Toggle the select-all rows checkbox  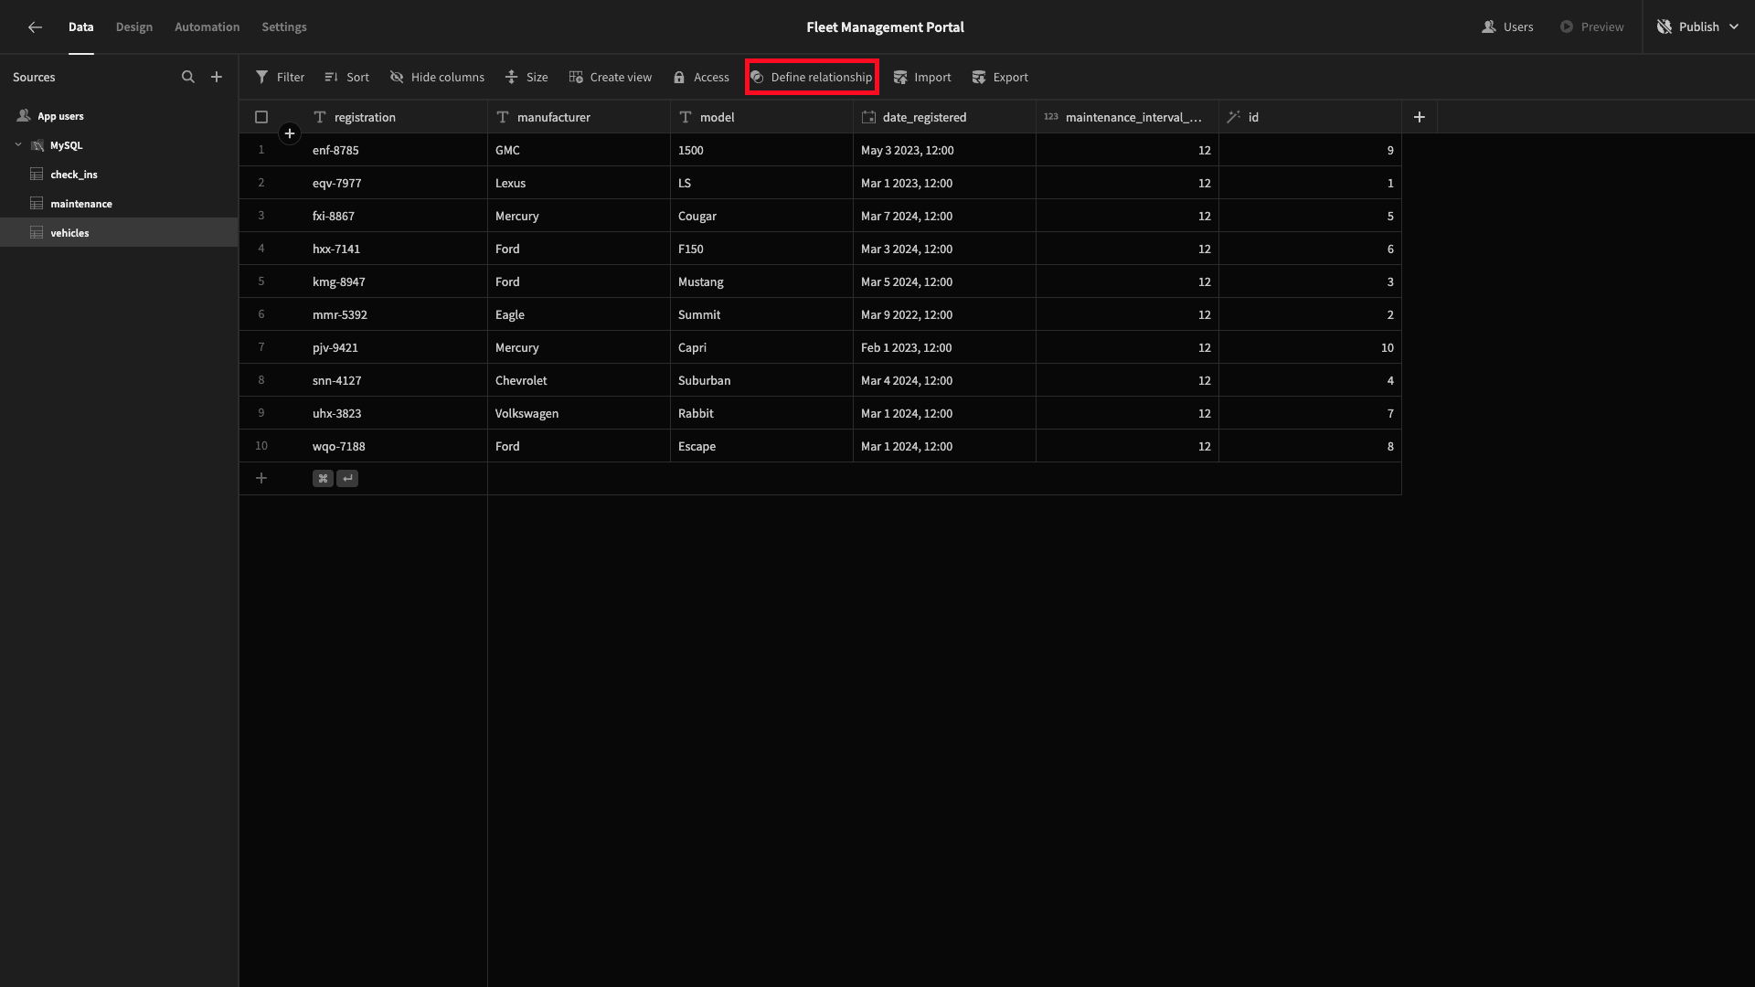point(261,117)
